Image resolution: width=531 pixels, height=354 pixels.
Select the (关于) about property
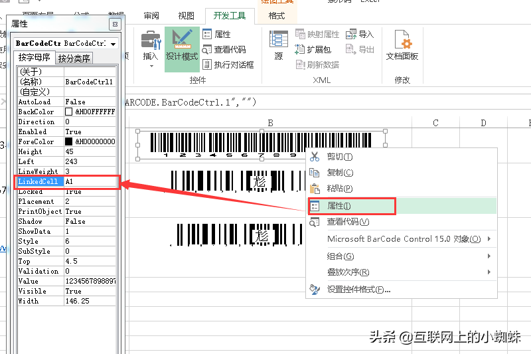tap(40, 72)
